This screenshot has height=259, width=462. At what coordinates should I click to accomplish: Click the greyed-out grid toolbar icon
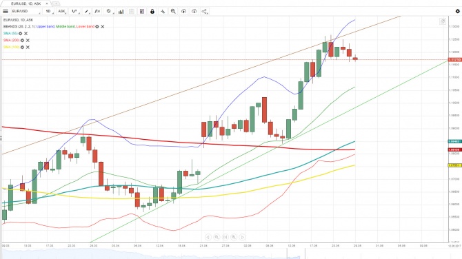[x=132, y=12]
